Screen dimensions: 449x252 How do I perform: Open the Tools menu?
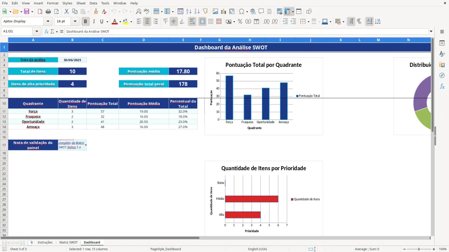(105, 3)
